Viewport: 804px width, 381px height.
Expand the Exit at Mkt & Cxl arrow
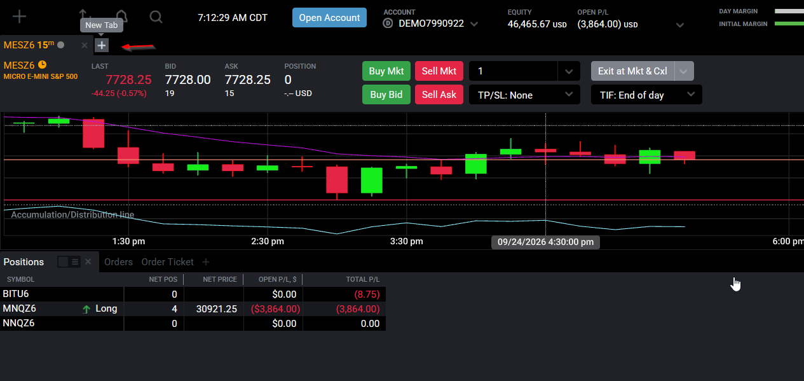pos(684,71)
